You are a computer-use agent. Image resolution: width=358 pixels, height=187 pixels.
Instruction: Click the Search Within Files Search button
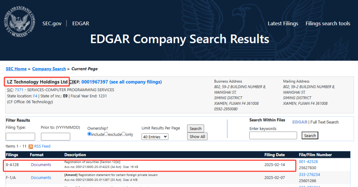pos(310,136)
